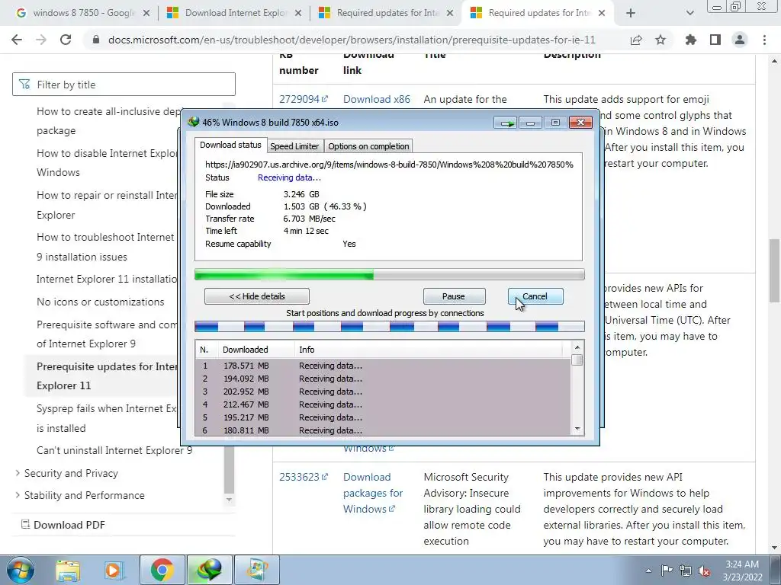The height and width of the screenshot is (585, 781).
Task: Select connection row 1 with 178.571 MB
Action: [x=383, y=366]
